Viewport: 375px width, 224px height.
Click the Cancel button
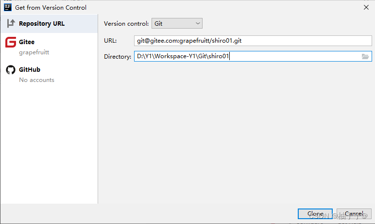click(354, 214)
